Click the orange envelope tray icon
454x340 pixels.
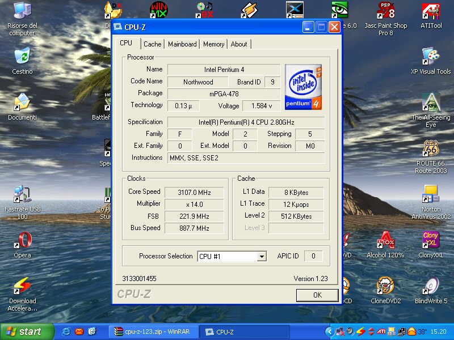[x=411, y=331]
